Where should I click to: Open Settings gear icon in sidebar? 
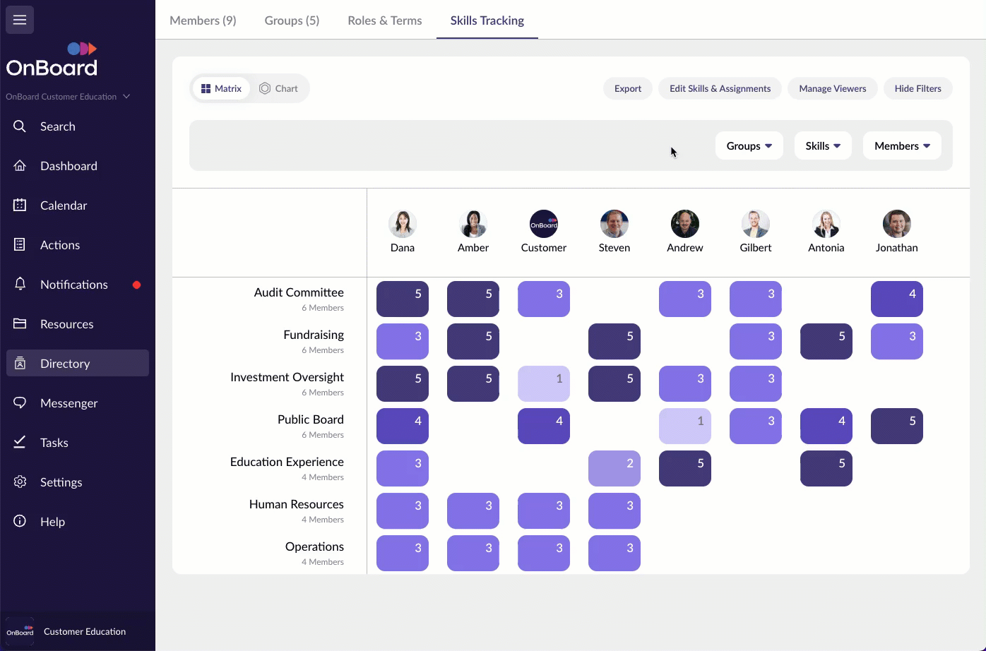(20, 482)
